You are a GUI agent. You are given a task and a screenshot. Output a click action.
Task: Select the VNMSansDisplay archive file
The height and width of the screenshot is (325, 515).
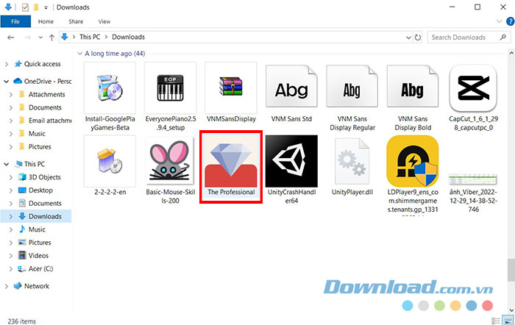point(231,87)
